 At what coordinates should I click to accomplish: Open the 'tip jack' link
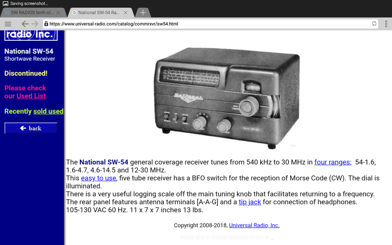pyautogui.click(x=250, y=202)
